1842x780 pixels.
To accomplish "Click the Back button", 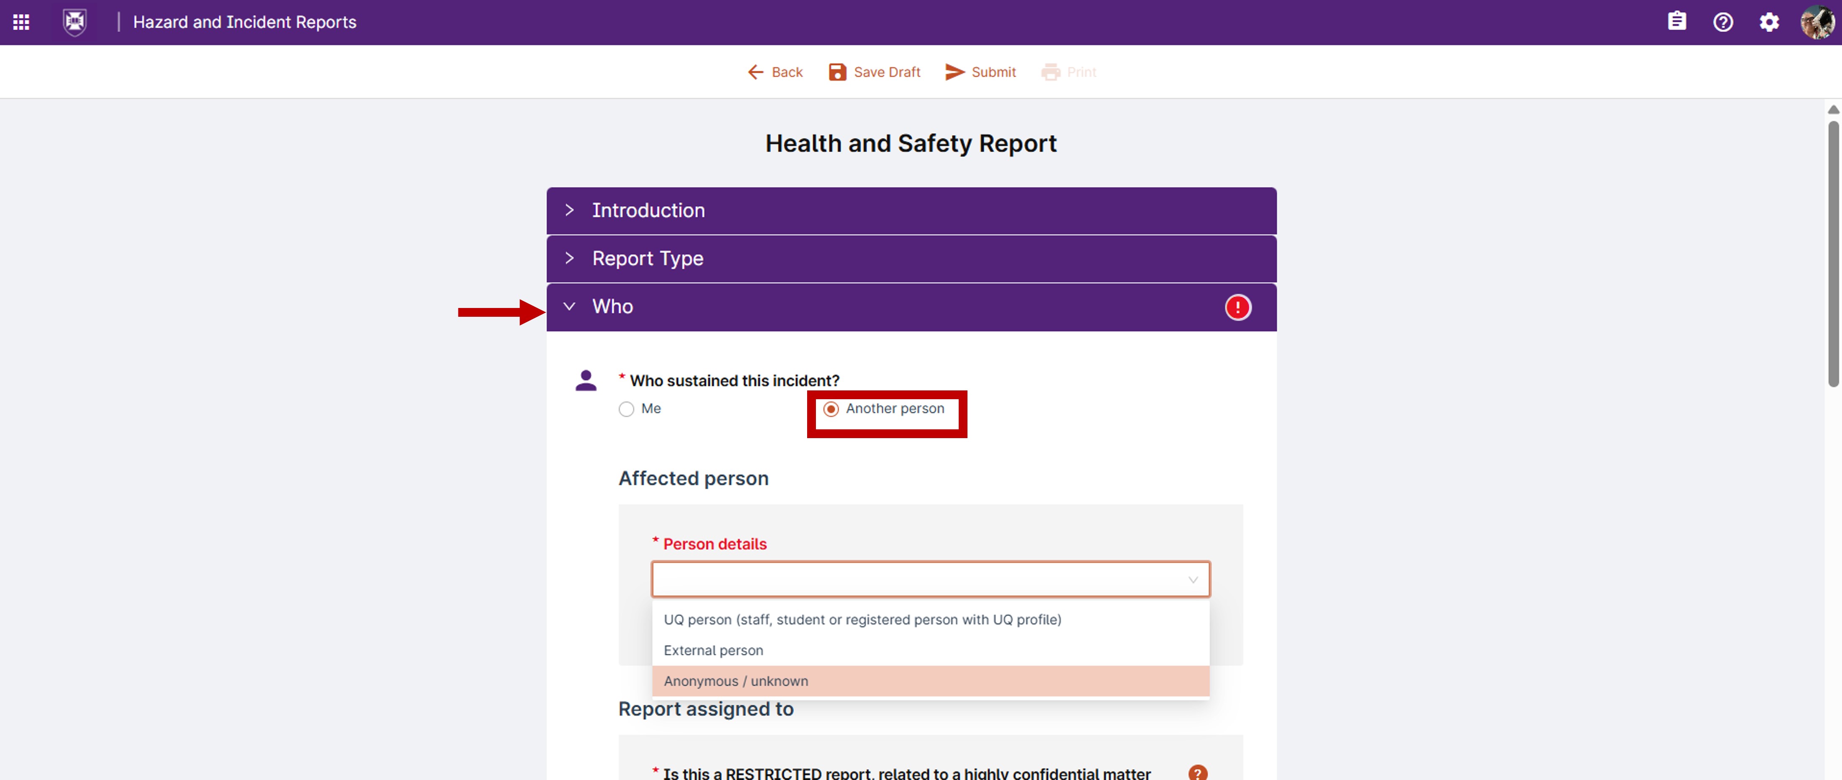I will click(775, 72).
